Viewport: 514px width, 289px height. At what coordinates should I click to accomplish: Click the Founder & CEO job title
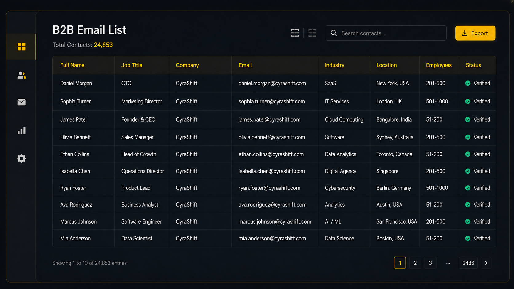pos(138,119)
